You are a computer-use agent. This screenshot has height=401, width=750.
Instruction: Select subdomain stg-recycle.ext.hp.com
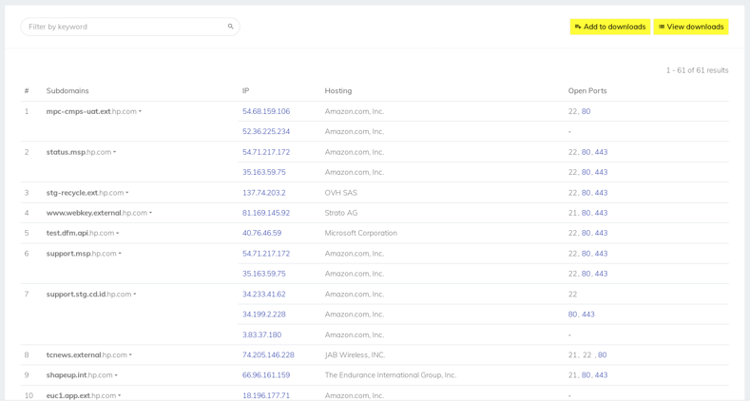click(86, 193)
